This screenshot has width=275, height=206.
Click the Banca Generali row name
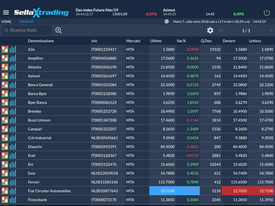40,85
